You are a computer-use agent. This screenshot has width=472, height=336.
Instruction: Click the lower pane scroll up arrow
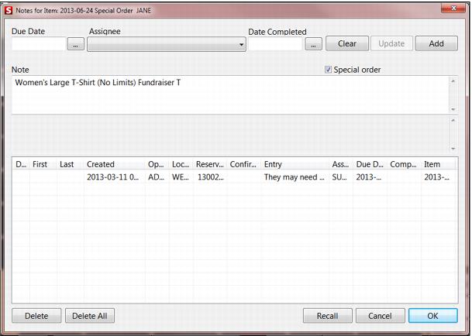(x=453, y=121)
